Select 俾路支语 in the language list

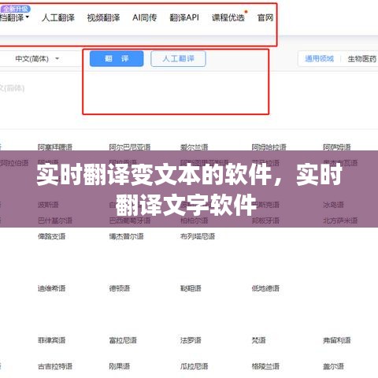tap(52, 236)
